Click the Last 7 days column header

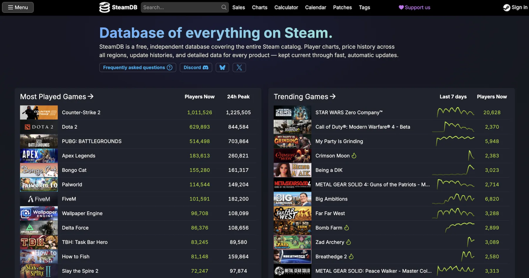(x=453, y=96)
